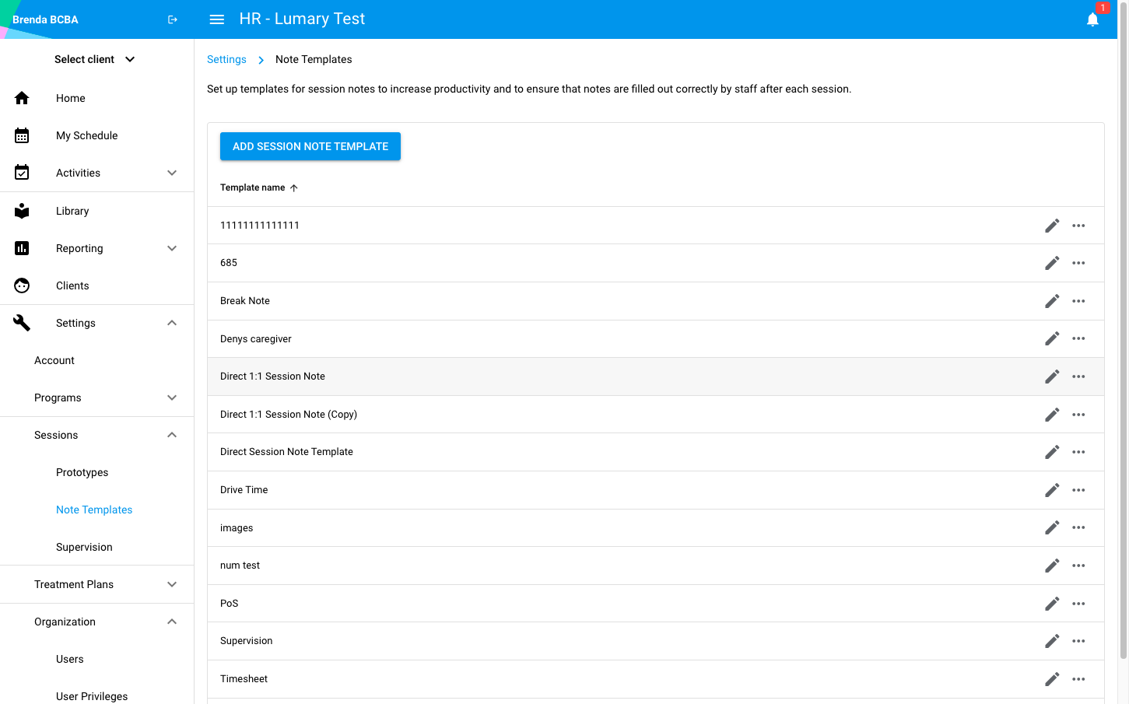
Task: Go to Account settings
Action: point(54,360)
